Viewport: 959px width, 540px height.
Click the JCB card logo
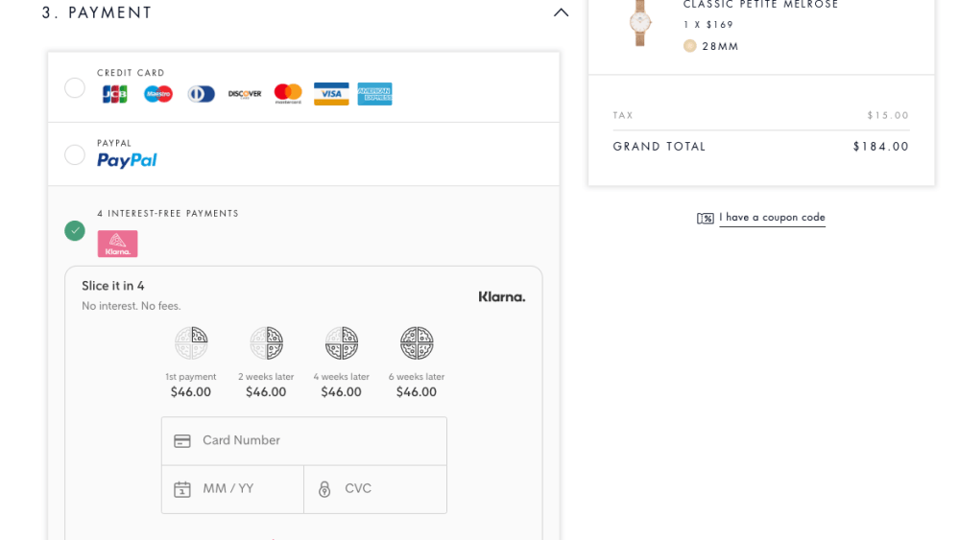coord(114,94)
